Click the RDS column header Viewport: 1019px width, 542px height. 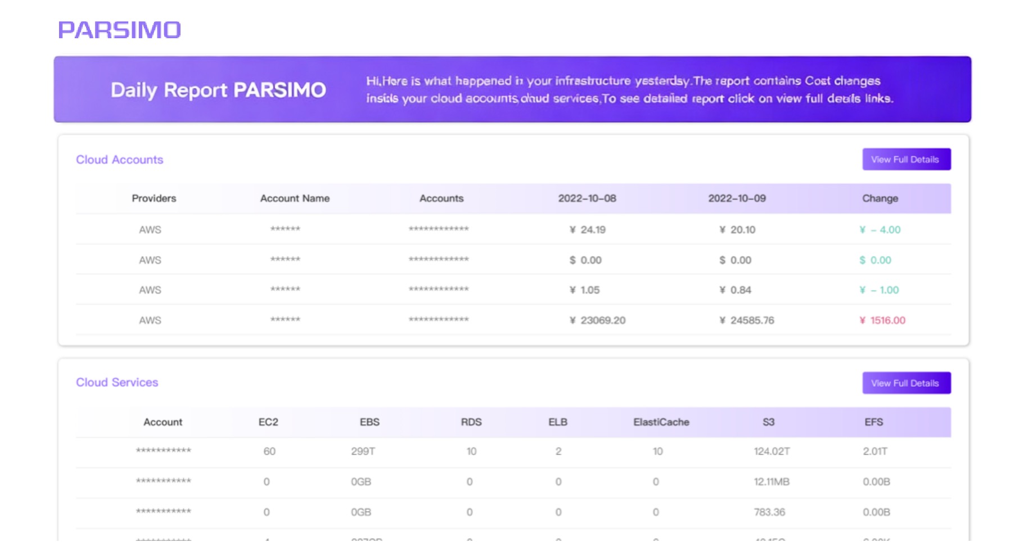(471, 422)
